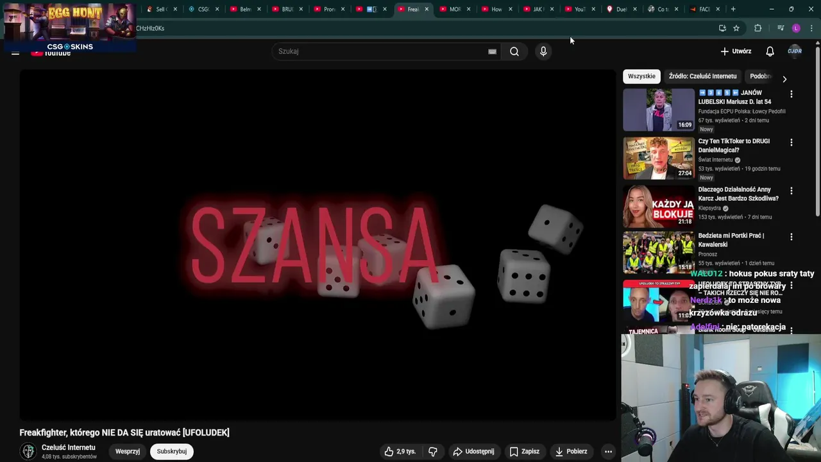This screenshot has height=462, width=821.
Task: Open a new browser tab with plus
Action: (733, 9)
